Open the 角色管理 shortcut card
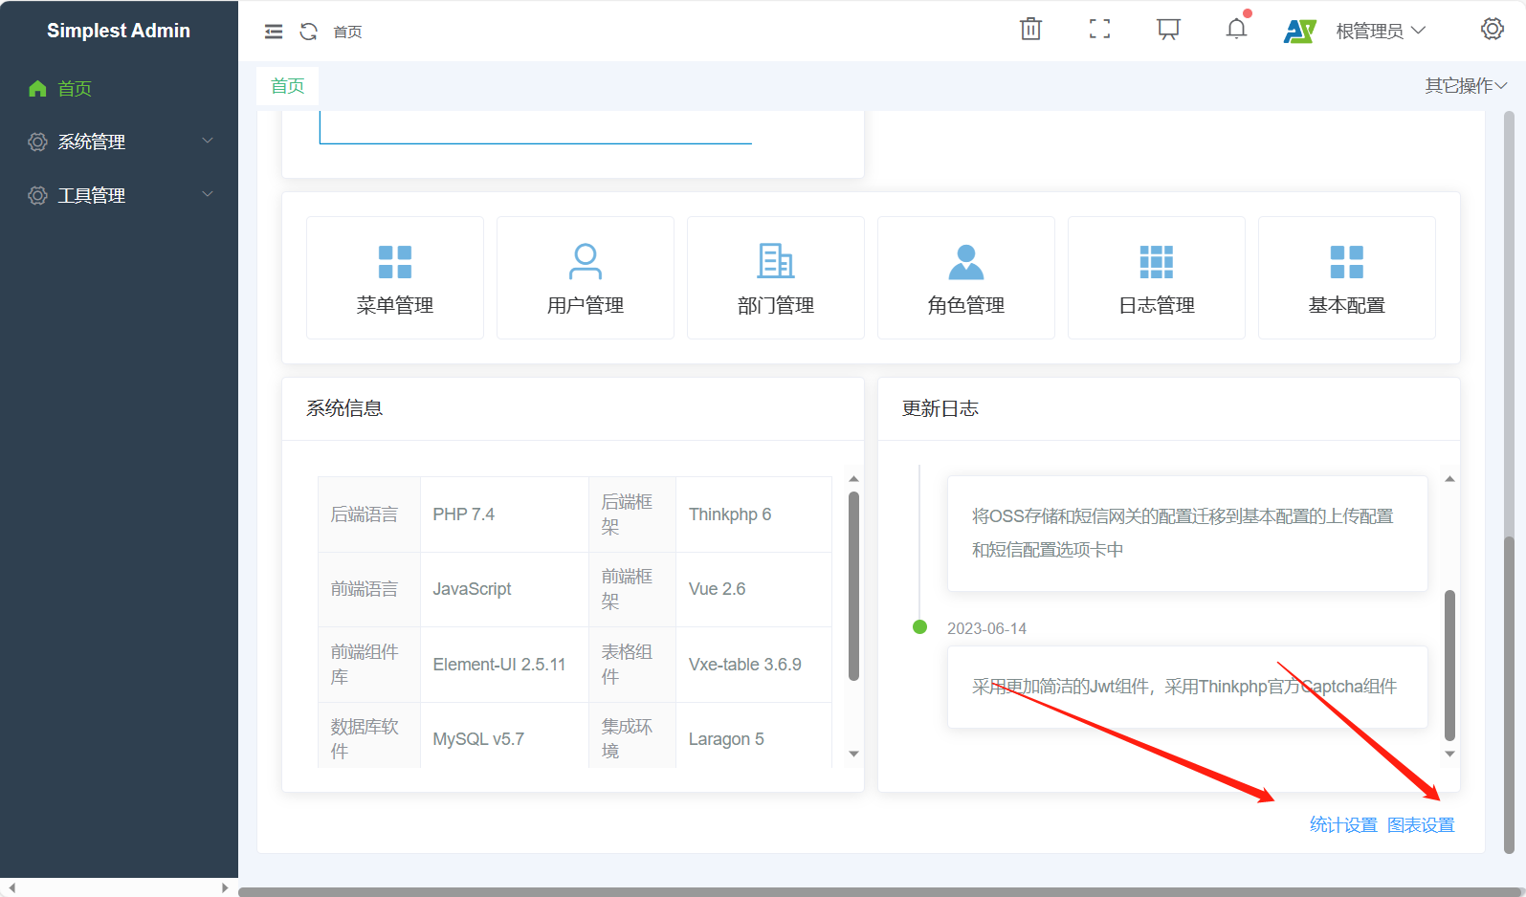The image size is (1526, 897). 966,278
